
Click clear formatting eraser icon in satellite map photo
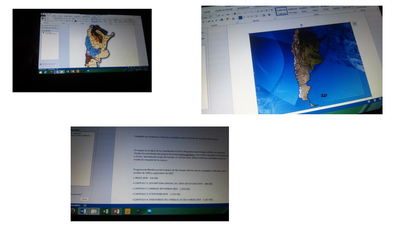(x=235, y=13)
